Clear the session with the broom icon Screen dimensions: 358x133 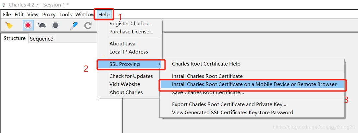(x=9, y=25)
